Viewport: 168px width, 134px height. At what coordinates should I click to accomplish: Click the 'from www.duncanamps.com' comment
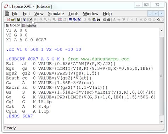click(x=99, y=59)
